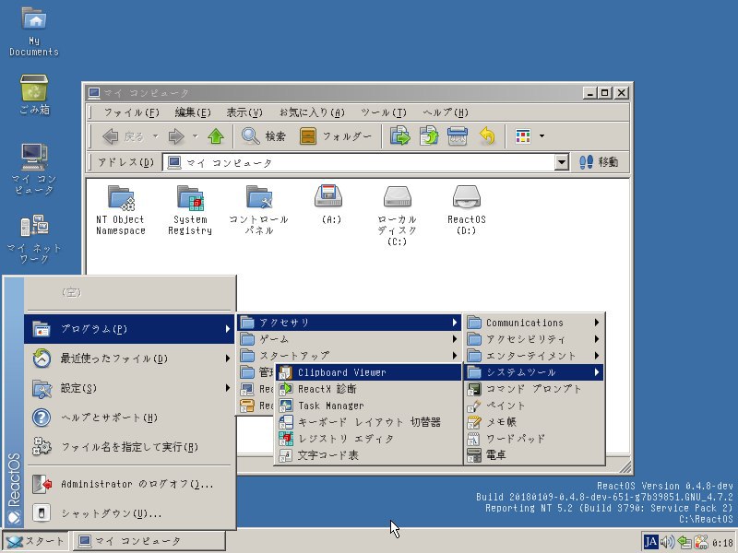Click マイ コンピュータ taskbar button
This screenshot has width=738, height=553.
(149, 541)
